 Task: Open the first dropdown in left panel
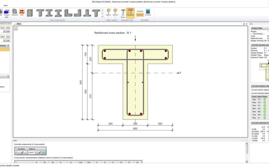(x=4, y=31)
